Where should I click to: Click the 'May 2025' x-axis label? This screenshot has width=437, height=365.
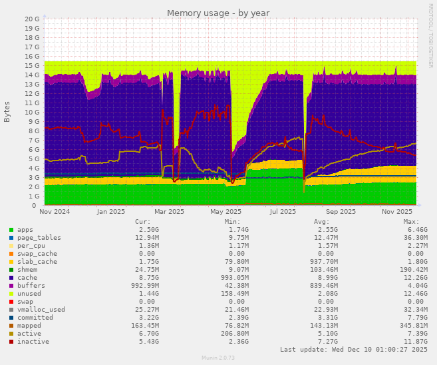point(225,212)
